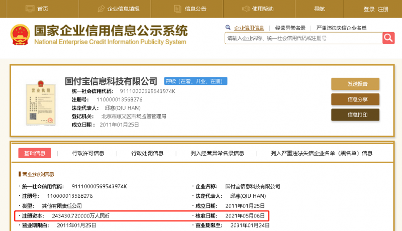Switch to the 基础信息 tab
402x231 pixels.
click(35, 153)
